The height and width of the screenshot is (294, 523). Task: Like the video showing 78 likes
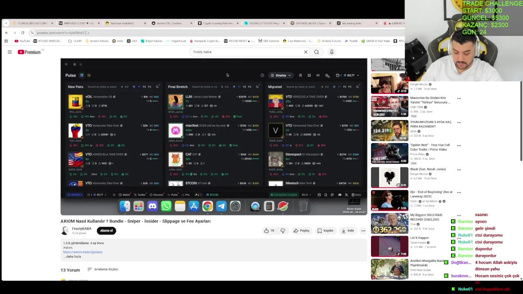[269, 231]
